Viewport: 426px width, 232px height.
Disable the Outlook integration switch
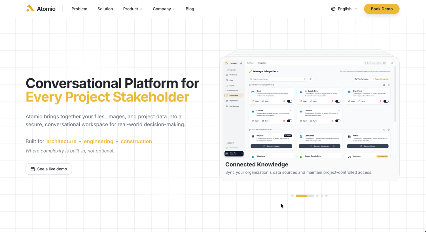point(290,121)
